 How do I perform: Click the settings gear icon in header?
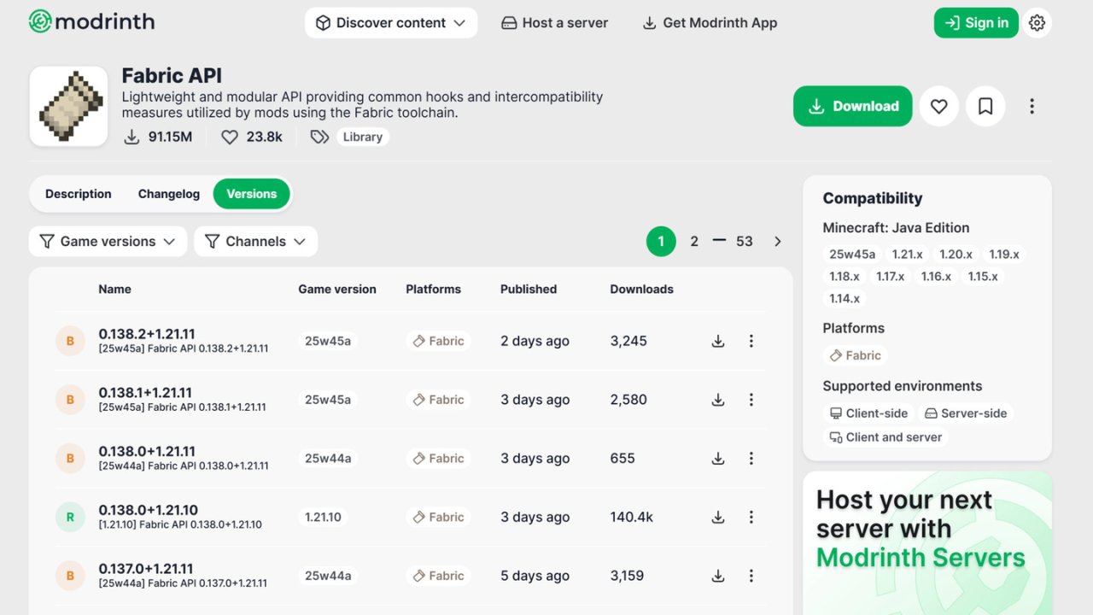click(x=1037, y=23)
